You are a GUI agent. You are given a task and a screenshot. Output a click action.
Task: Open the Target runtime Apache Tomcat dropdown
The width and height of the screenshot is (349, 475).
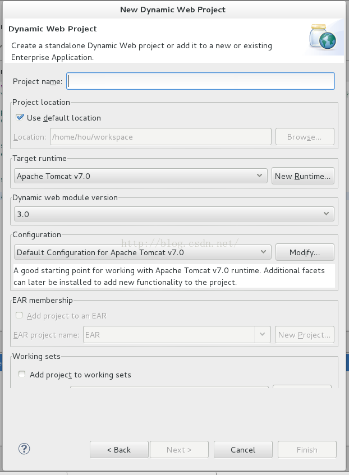(141, 176)
